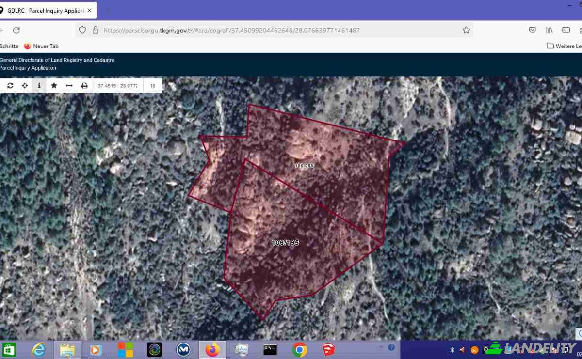Image resolution: width=582 pixels, height=359 pixels.
Task: Switch to Firefox in the taskbar
Action: click(212, 349)
